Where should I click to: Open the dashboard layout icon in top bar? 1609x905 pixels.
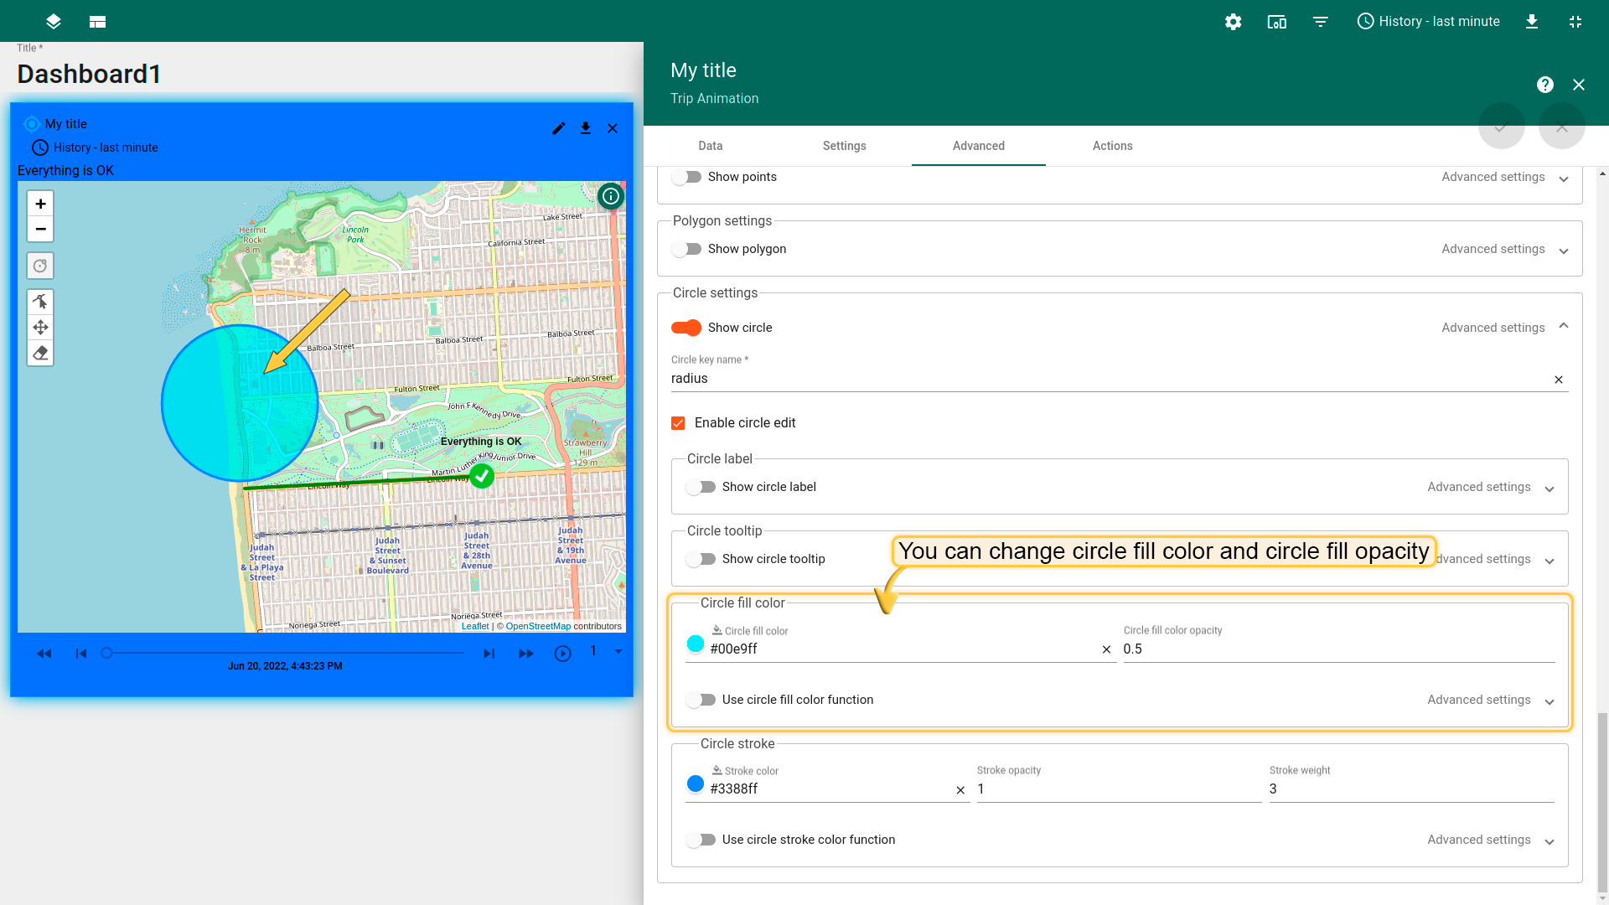[x=97, y=22]
